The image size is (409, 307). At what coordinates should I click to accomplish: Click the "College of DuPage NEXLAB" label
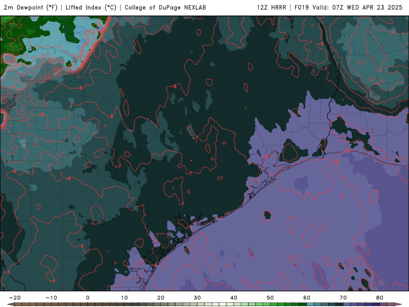coord(165,7)
